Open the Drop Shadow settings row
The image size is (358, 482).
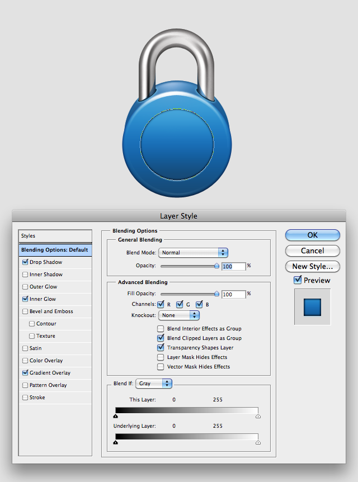pos(55,262)
